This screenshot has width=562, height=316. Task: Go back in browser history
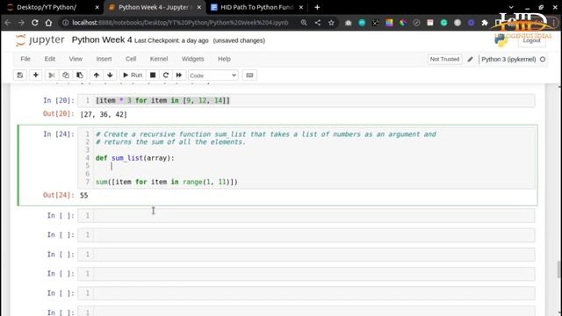pos(8,23)
